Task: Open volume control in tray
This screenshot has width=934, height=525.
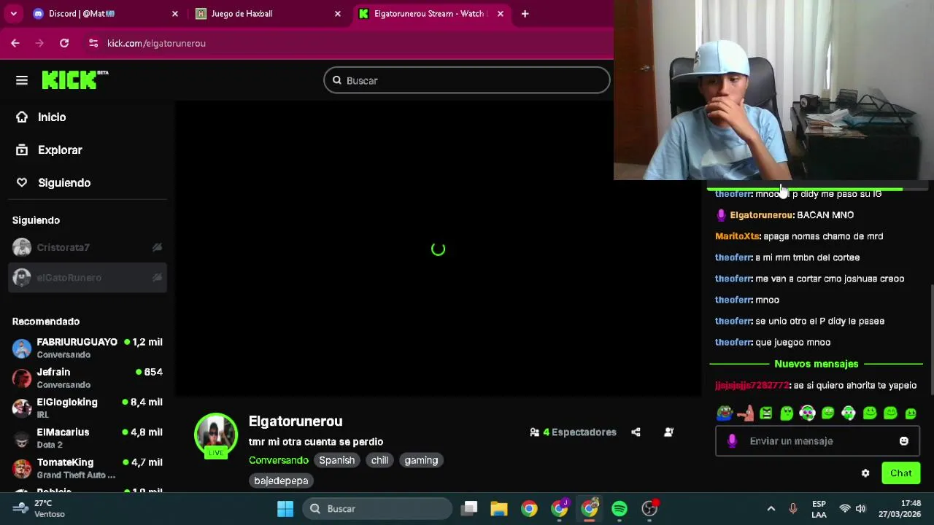Action: point(861,508)
